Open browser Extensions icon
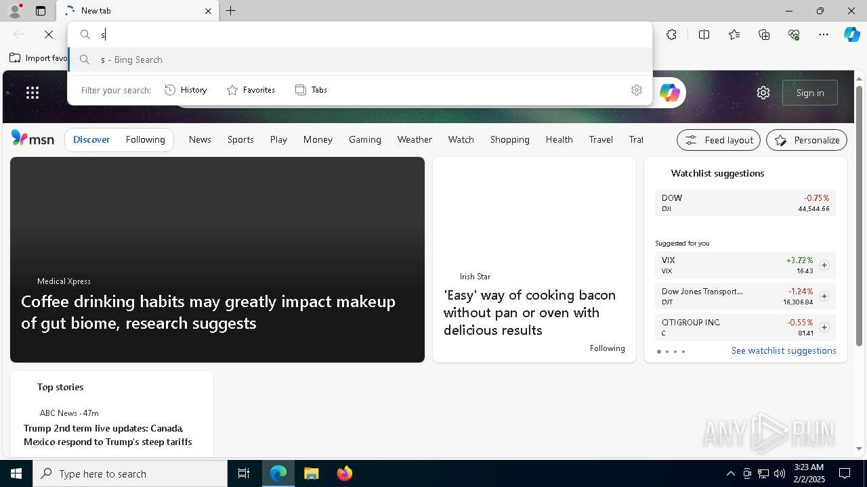The height and width of the screenshot is (487, 867). tap(671, 34)
